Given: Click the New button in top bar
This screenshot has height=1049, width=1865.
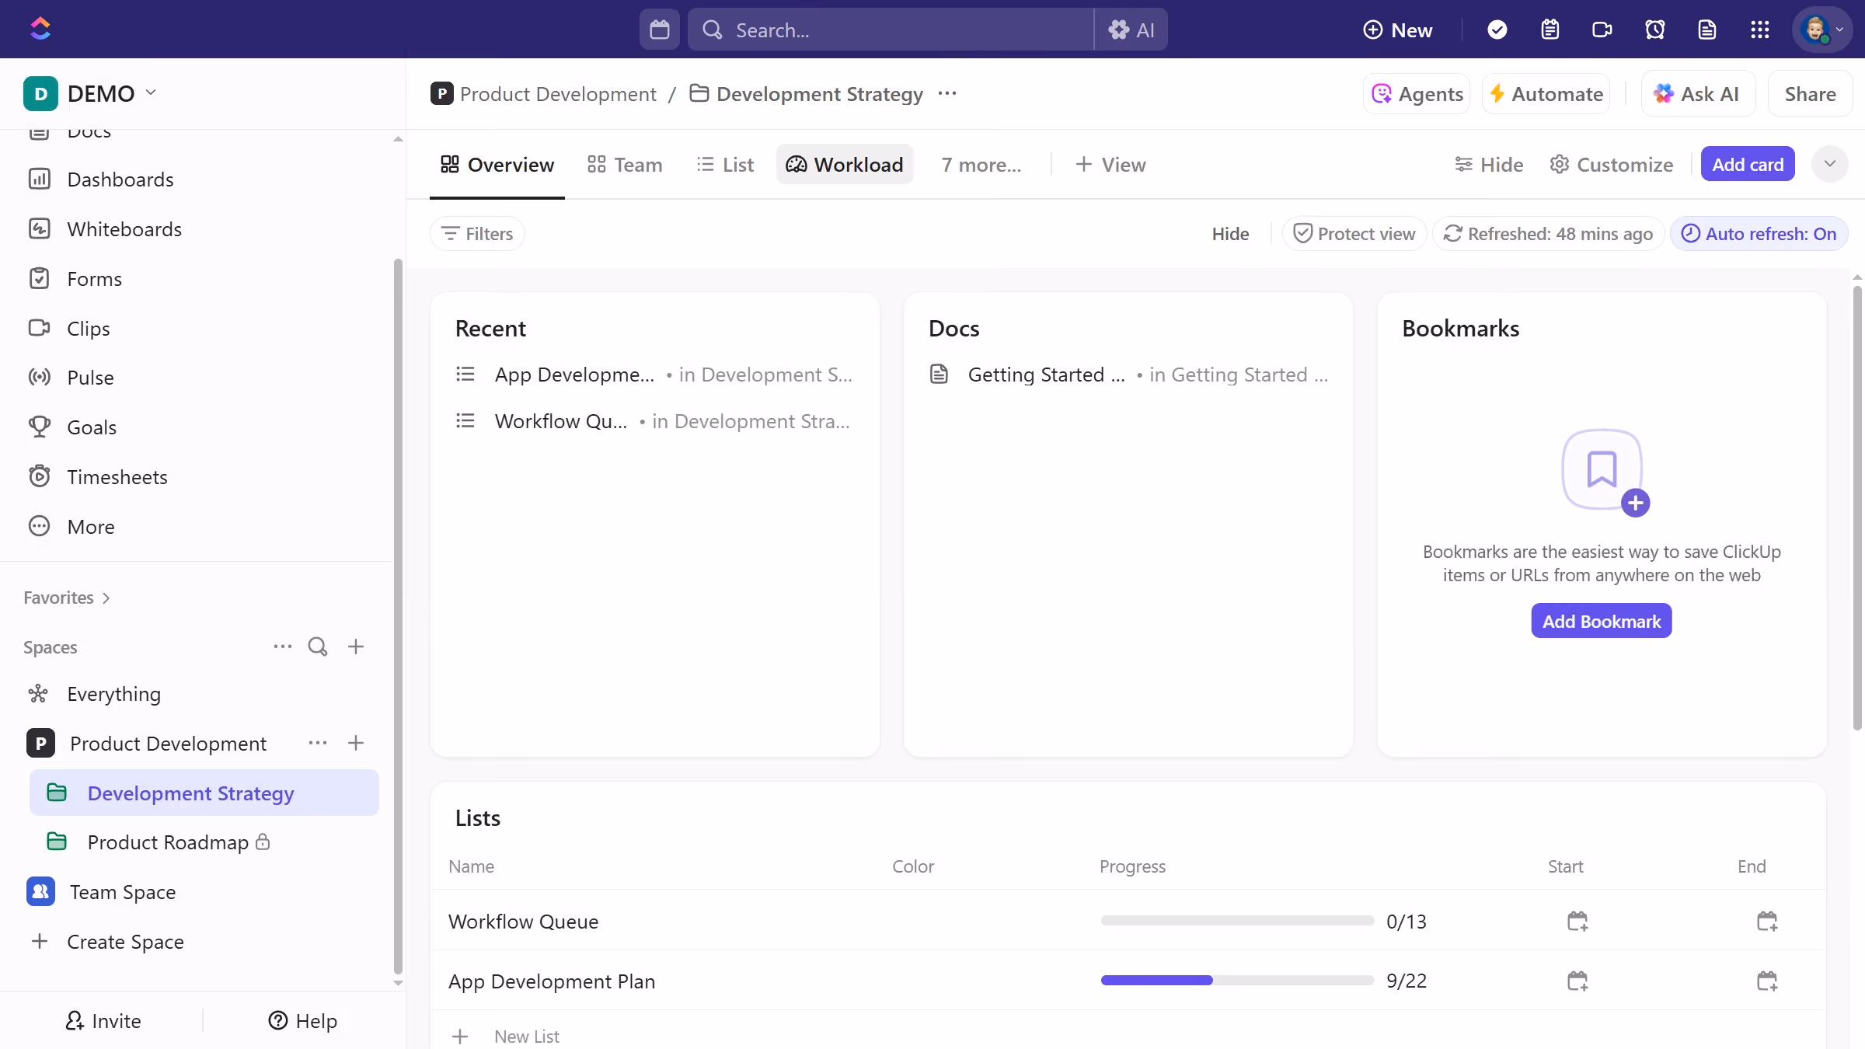Looking at the screenshot, I should pos(1398,30).
